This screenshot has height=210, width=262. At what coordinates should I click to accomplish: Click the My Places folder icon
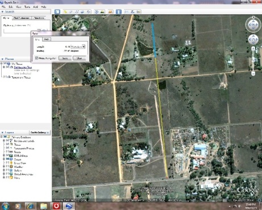click(x=9, y=64)
